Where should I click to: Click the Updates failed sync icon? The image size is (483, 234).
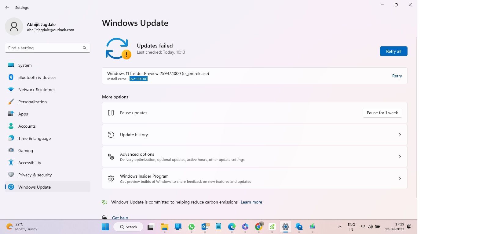click(118, 48)
